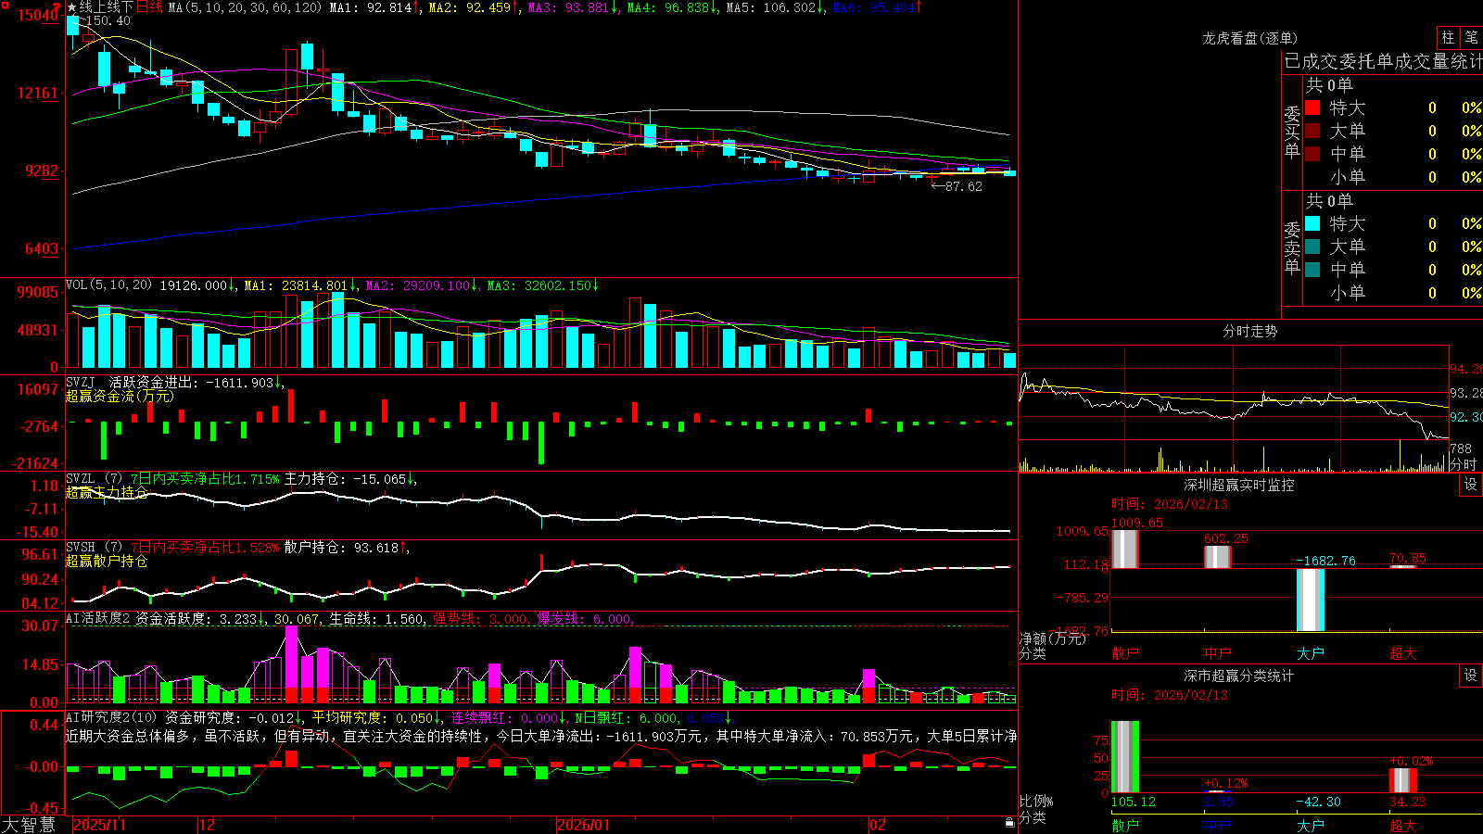Select the 日线 period label
The width and height of the screenshot is (1483, 834).
click(x=149, y=7)
